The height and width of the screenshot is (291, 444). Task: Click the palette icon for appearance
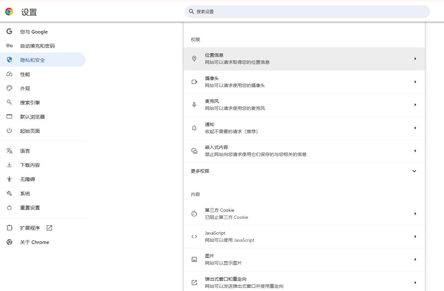point(9,88)
